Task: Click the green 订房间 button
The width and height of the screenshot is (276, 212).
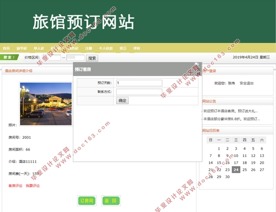Action: (x=87, y=201)
